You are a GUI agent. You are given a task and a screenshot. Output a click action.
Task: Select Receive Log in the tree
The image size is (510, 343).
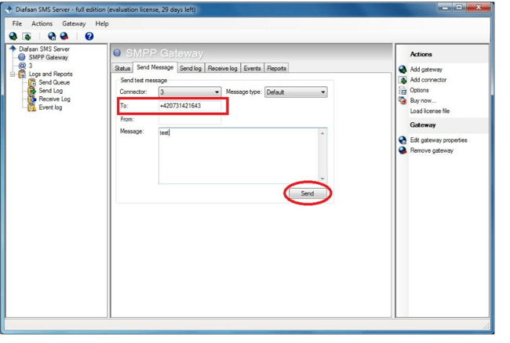click(54, 99)
